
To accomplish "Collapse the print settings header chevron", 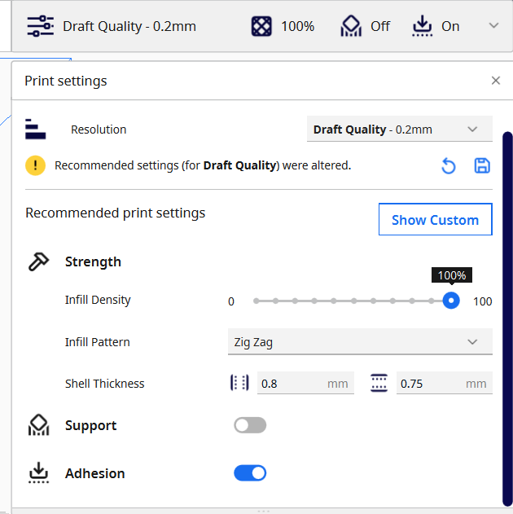I will tap(493, 26).
